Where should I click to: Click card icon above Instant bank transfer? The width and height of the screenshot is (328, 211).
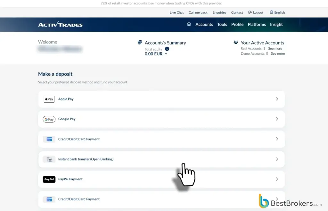click(49, 139)
